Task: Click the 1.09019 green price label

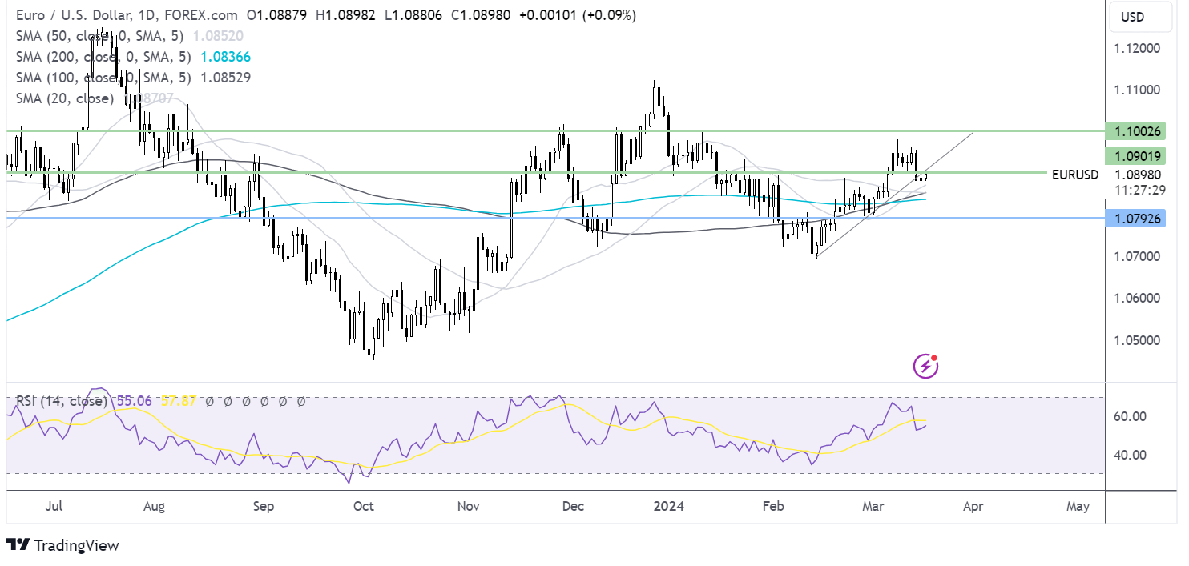Action: pos(1136,156)
